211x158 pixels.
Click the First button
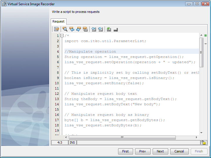(125, 152)
